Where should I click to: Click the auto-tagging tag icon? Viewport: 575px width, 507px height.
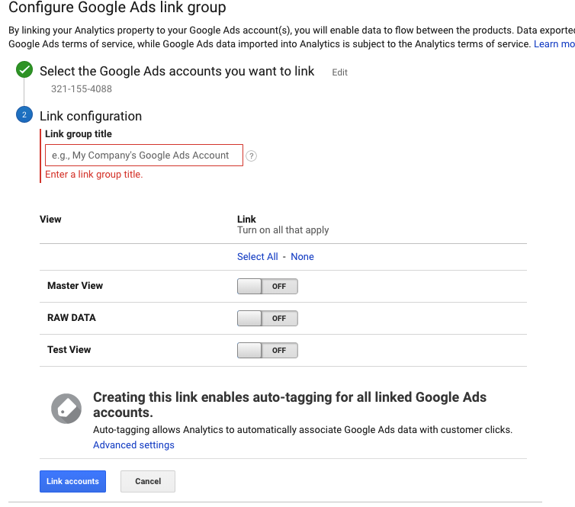pyautogui.click(x=66, y=409)
